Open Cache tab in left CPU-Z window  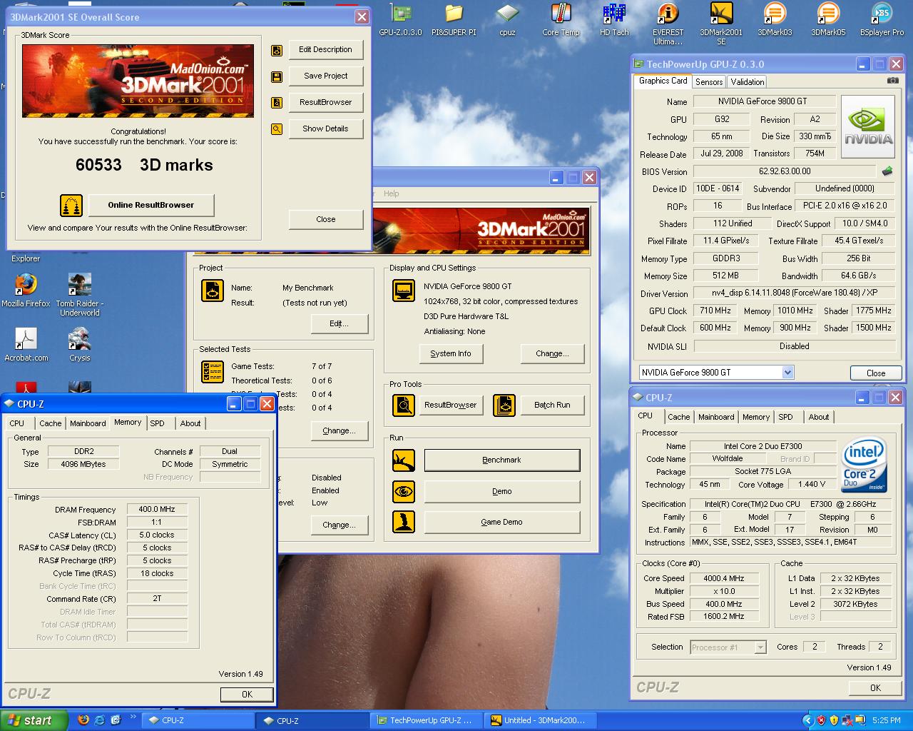tap(50, 423)
